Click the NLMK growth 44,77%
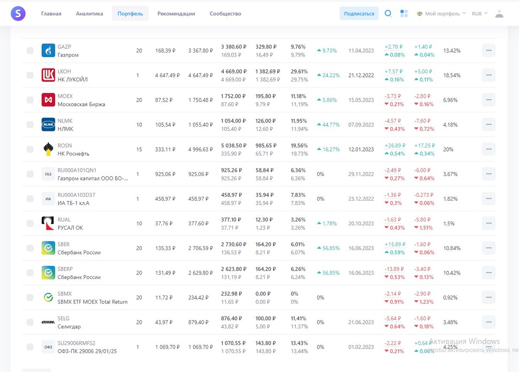Screen dimensions: 519x372 [327, 125]
